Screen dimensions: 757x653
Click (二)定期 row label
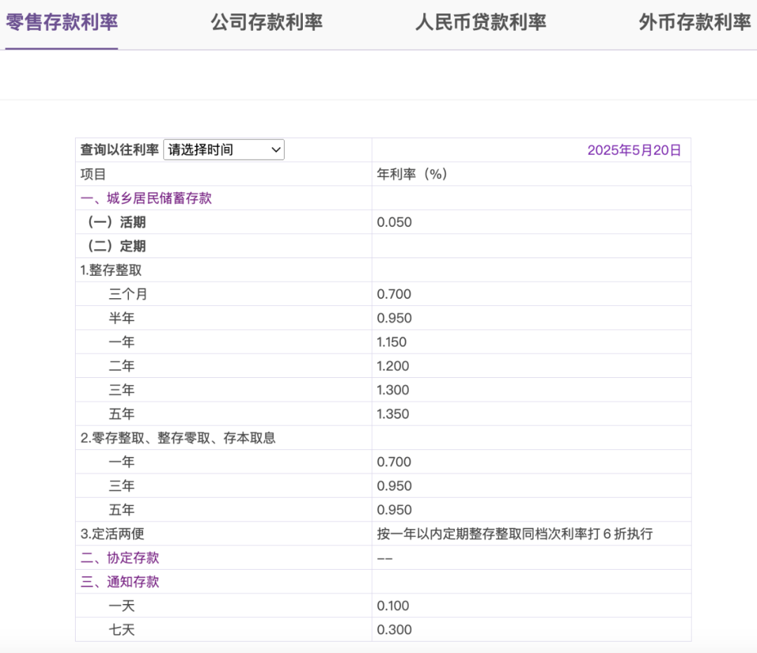point(117,246)
